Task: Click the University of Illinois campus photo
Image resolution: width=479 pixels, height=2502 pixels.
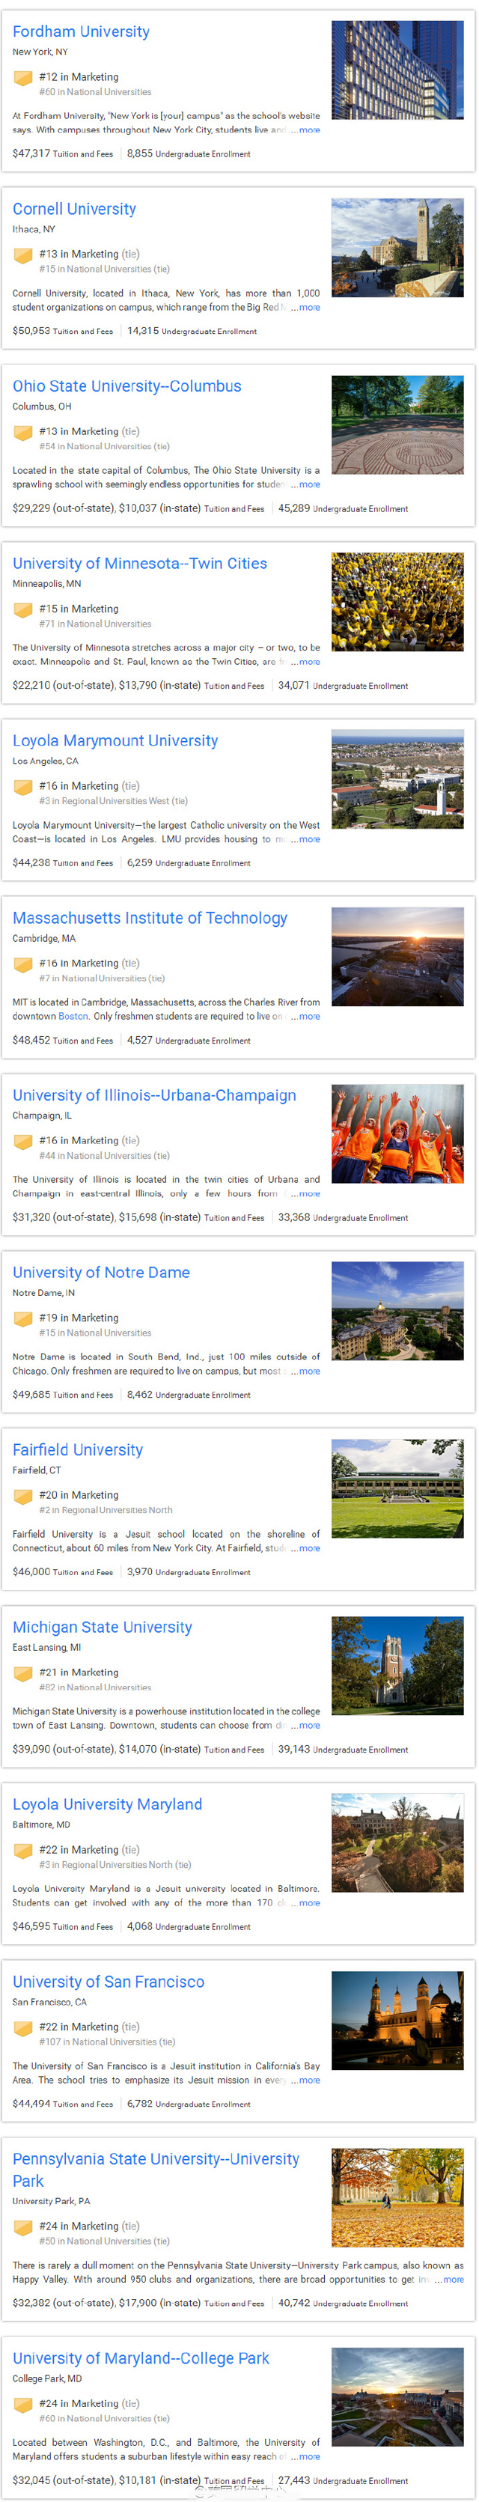Action: click(397, 1133)
